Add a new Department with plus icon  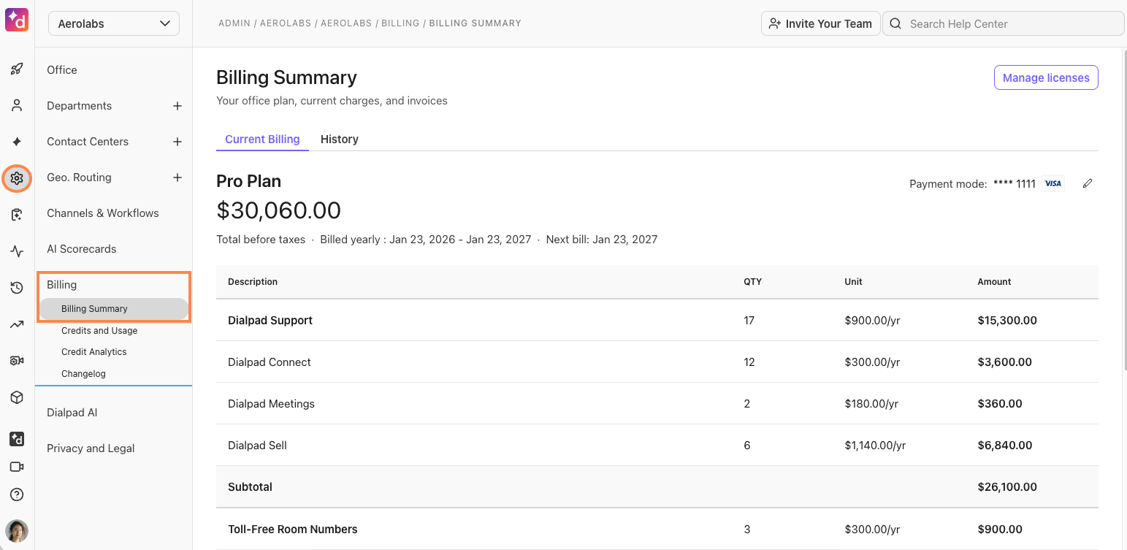coord(177,106)
